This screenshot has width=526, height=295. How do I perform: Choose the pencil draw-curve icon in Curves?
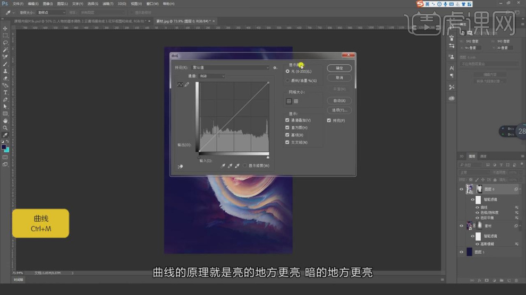pos(187,85)
